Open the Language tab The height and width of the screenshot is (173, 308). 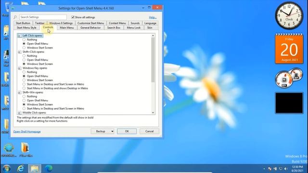tap(150, 23)
